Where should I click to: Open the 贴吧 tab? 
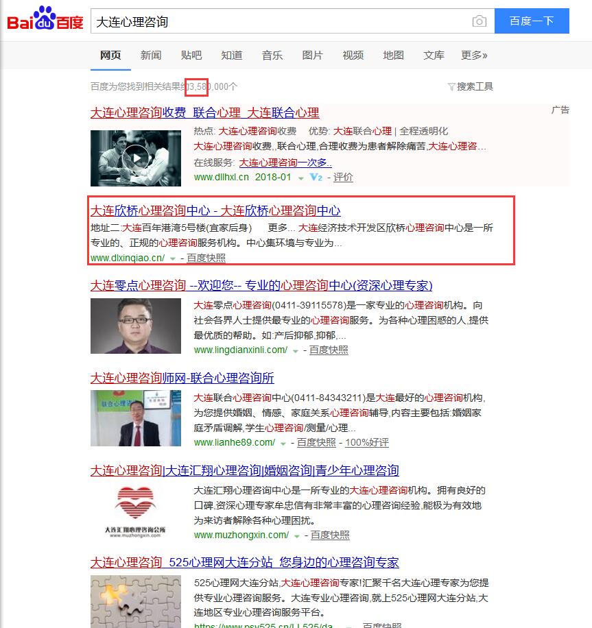coord(191,56)
